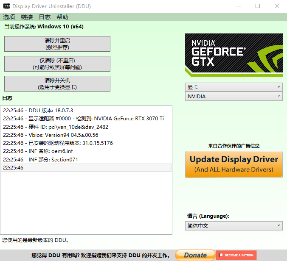Click the Donate button
This screenshot has width=287, height=261.
(x=195, y=255)
